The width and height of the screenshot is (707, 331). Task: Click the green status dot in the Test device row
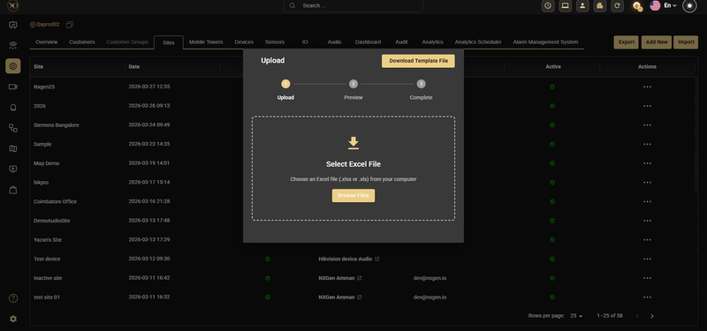tap(268, 259)
